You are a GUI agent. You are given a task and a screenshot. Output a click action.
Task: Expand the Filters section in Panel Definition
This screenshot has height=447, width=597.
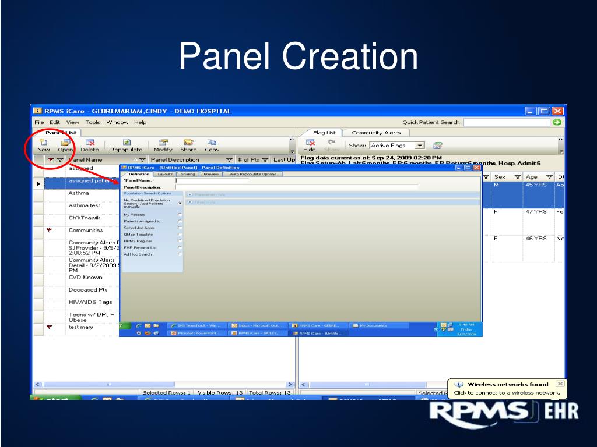coord(190,202)
